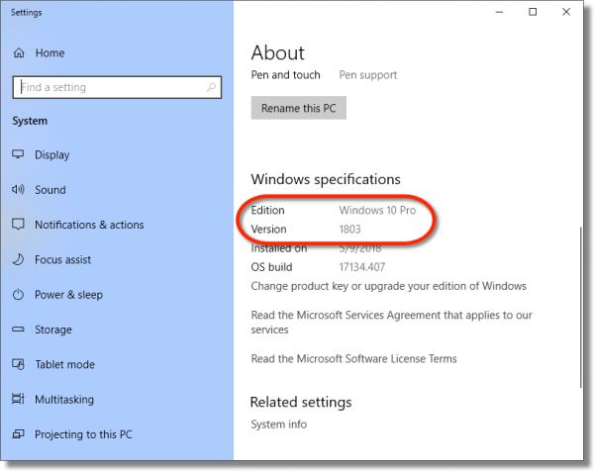
Task: Click the Focus assist moon icon
Action: (18, 259)
